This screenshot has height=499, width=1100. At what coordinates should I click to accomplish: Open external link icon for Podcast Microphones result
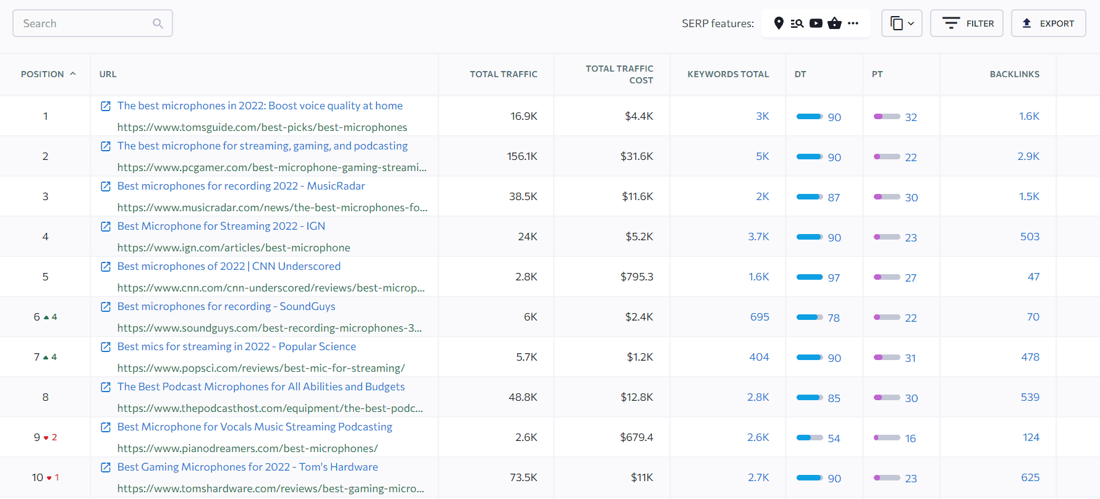coord(106,387)
